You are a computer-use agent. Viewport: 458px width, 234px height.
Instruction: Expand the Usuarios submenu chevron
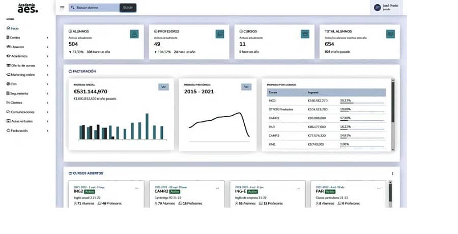pos(47,47)
